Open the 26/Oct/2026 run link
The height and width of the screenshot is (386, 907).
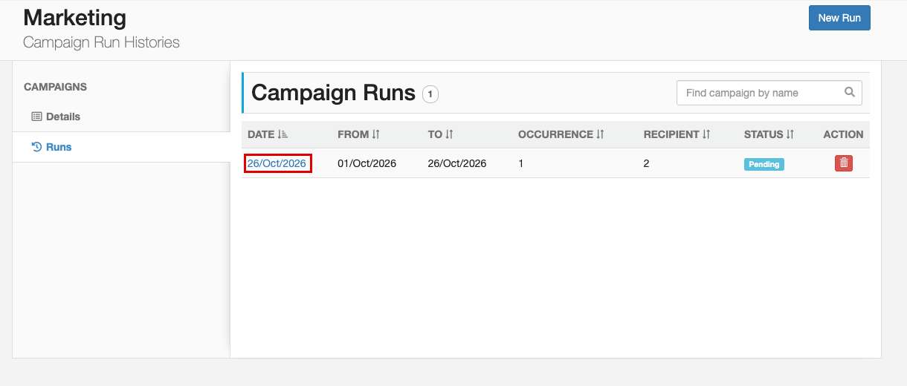click(x=277, y=163)
